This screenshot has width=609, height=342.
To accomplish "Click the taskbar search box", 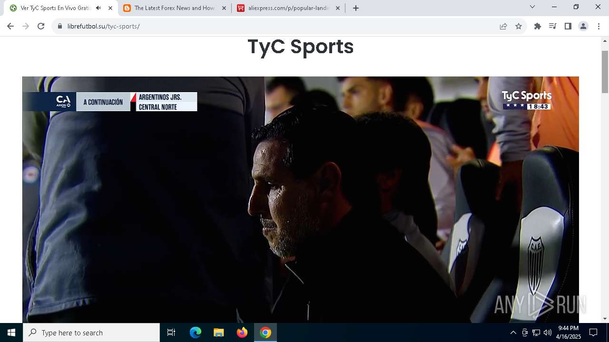I will 91,332.
